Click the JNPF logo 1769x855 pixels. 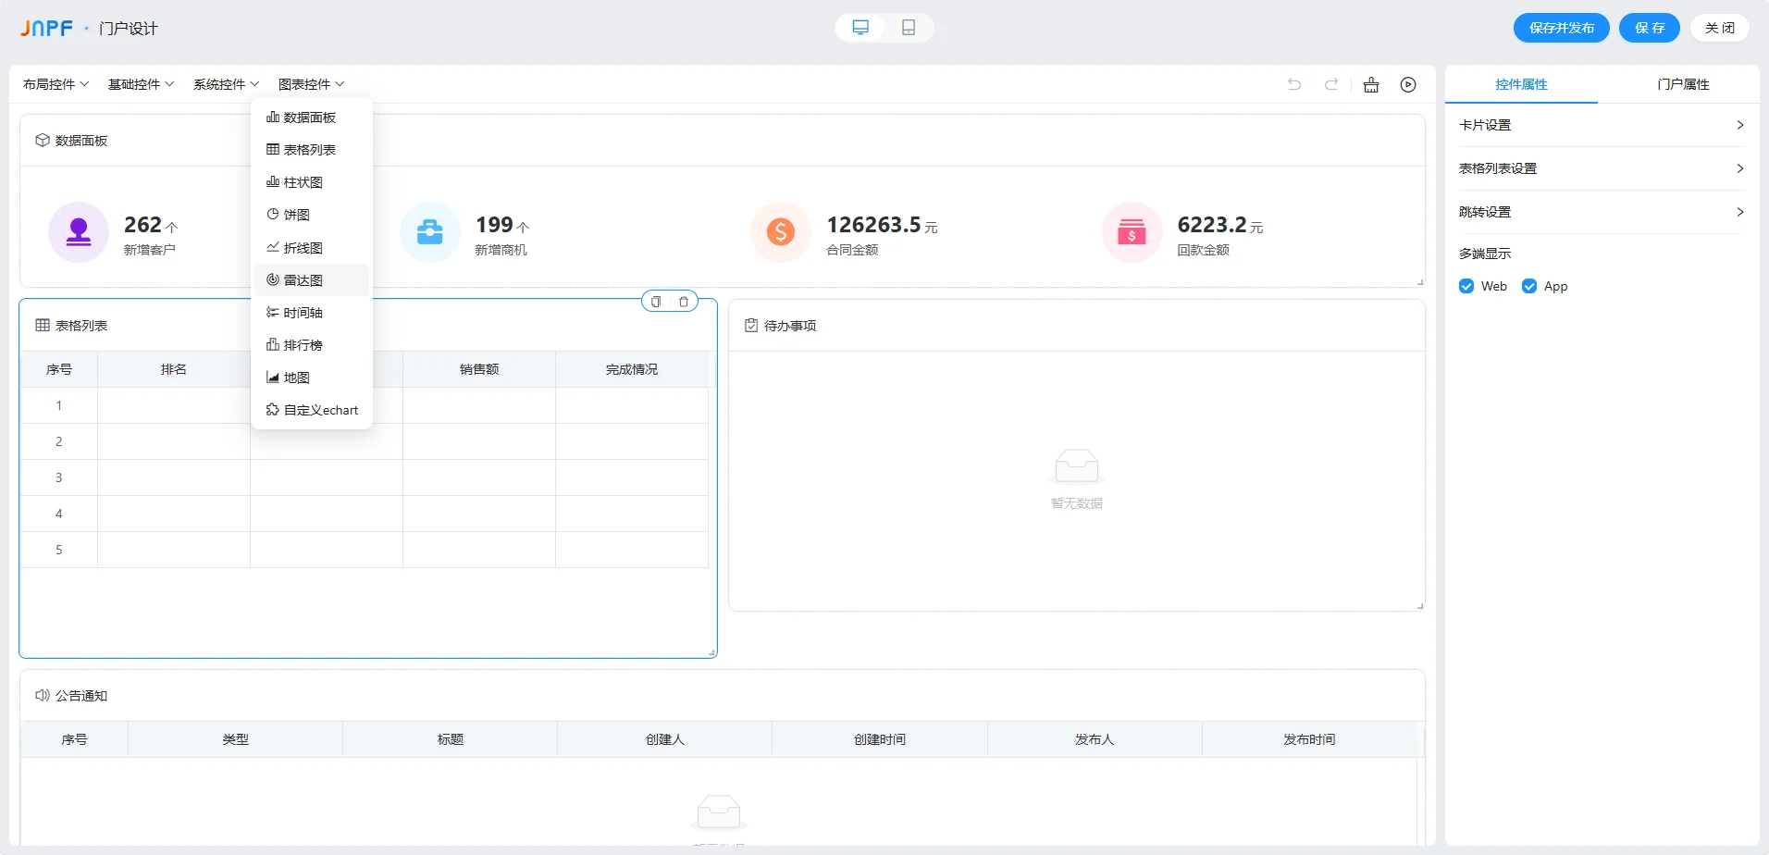pyautogui.click(x=47, y=29)
